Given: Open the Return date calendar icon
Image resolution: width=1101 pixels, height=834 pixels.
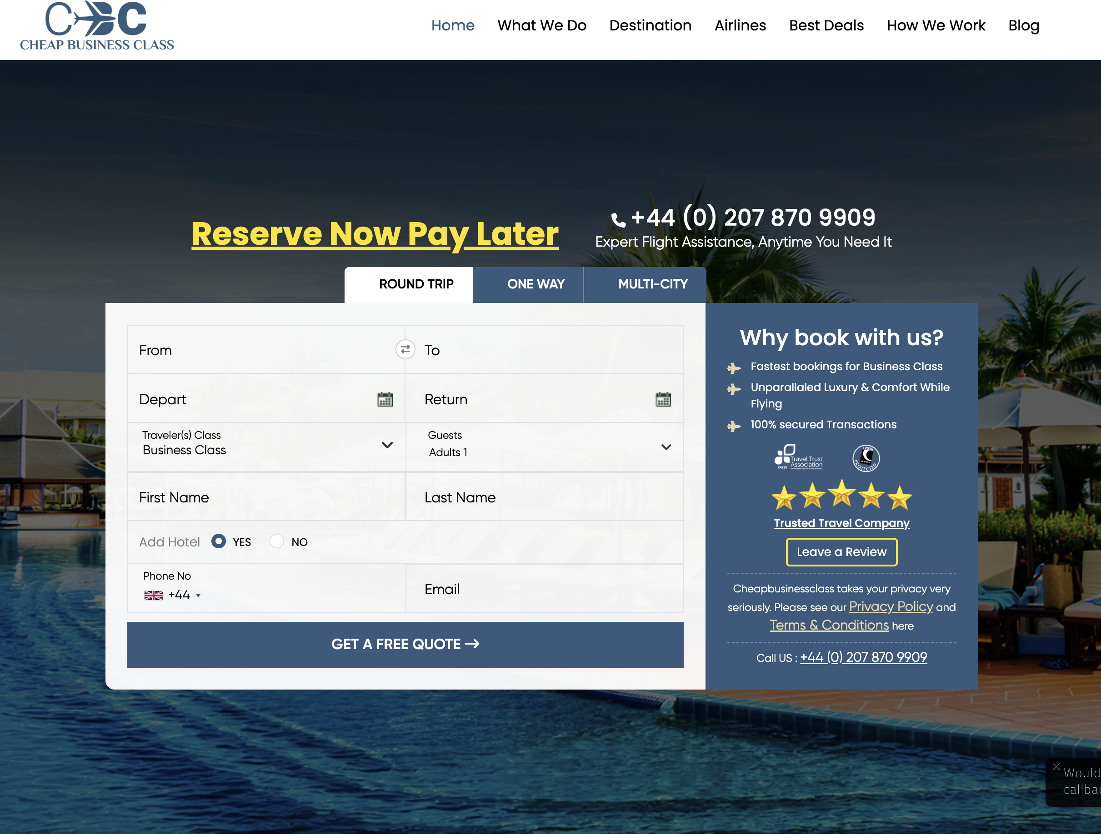Looking at the screenshot, I should click(x=662, y=399).
